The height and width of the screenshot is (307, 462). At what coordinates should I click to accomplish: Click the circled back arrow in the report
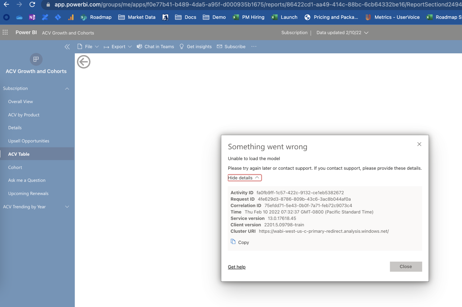pos(84,62)
